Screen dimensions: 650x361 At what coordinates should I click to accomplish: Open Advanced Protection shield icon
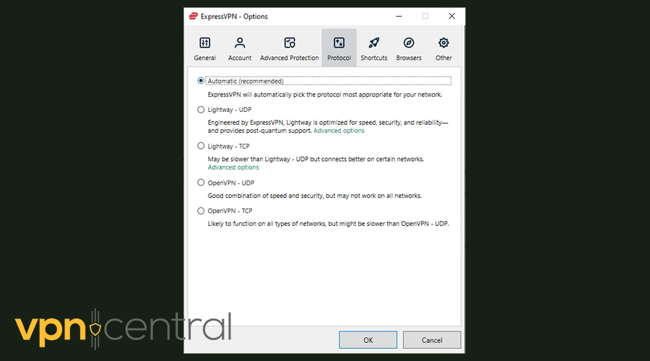(x=290, y=43)
